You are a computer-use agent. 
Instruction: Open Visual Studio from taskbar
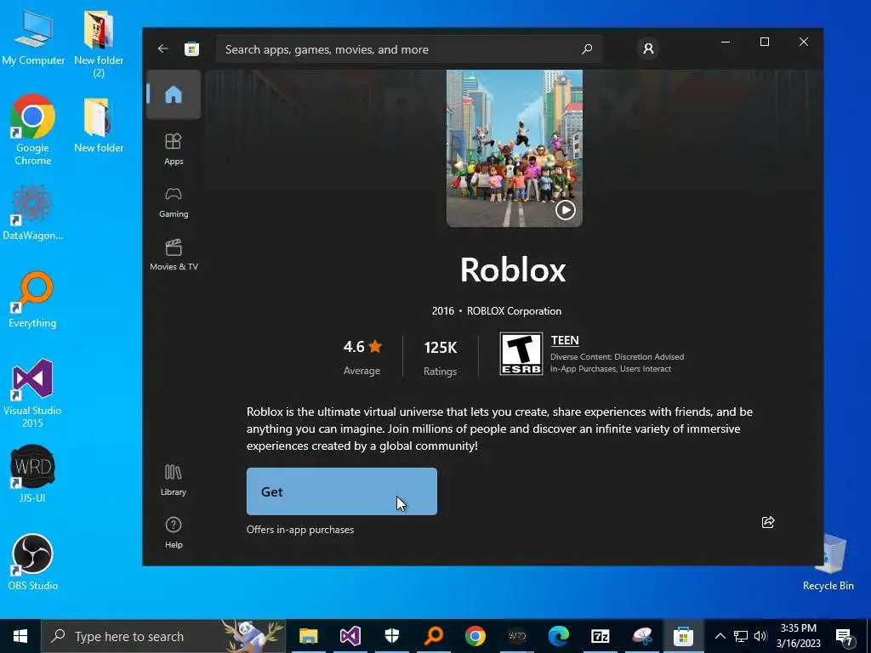[350, 636]
